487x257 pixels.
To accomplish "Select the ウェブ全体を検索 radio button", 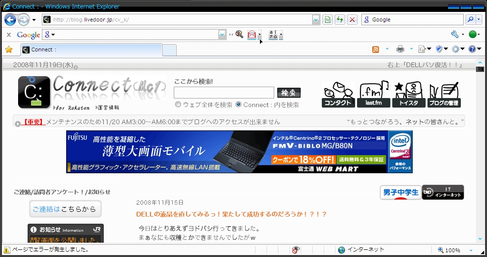I will (x=178, y=105).
